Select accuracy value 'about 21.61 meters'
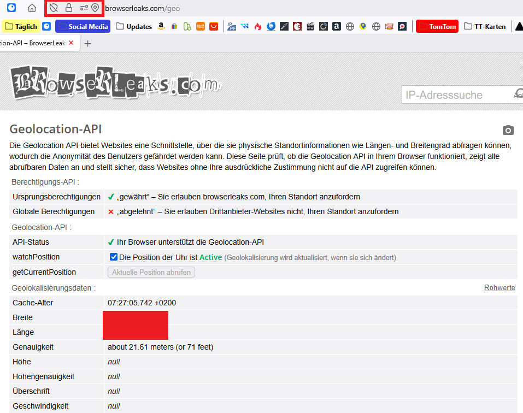The image size is (523, 413). (x=141, y=347)
